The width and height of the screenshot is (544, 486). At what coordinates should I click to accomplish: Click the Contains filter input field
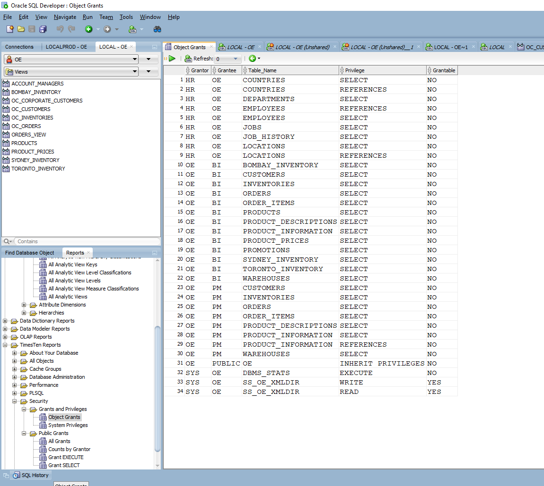coord(87,241)
